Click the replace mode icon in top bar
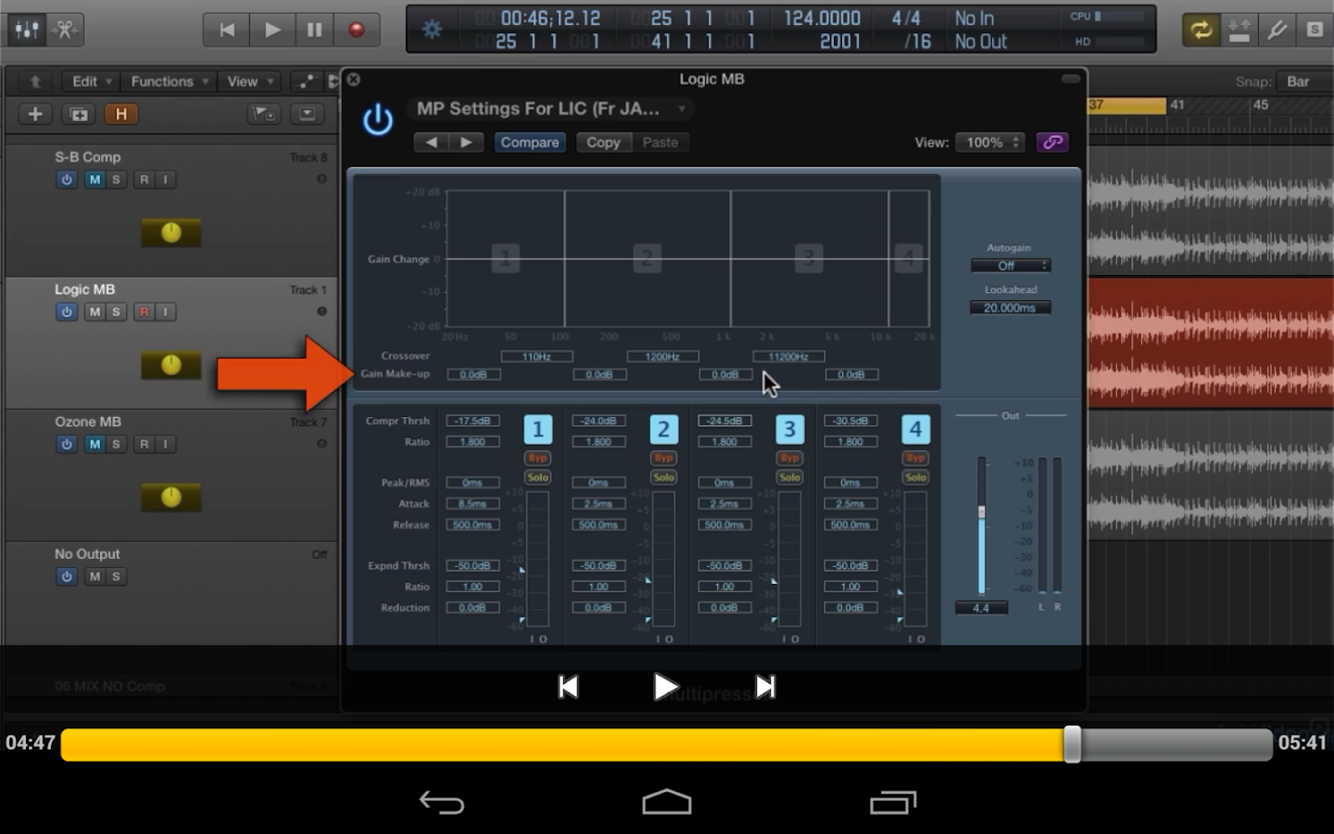 pyautogui.click(x=1239, y=30)
